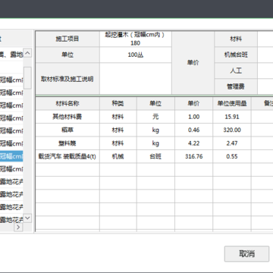Click the 320.00 usage cell
Viewport: 273px width, 273px height.
tap(232, 130)
